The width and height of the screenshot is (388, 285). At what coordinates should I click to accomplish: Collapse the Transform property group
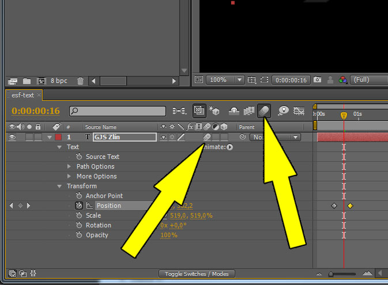tap(59, 186)
